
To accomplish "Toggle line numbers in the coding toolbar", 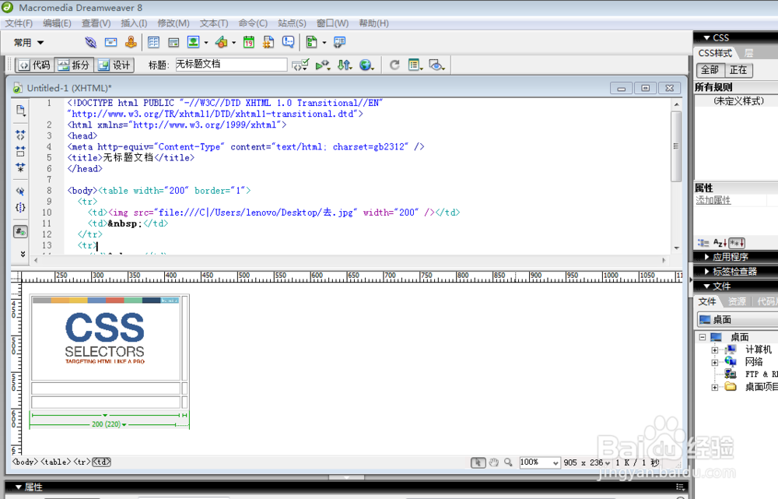I will (20, 231).
